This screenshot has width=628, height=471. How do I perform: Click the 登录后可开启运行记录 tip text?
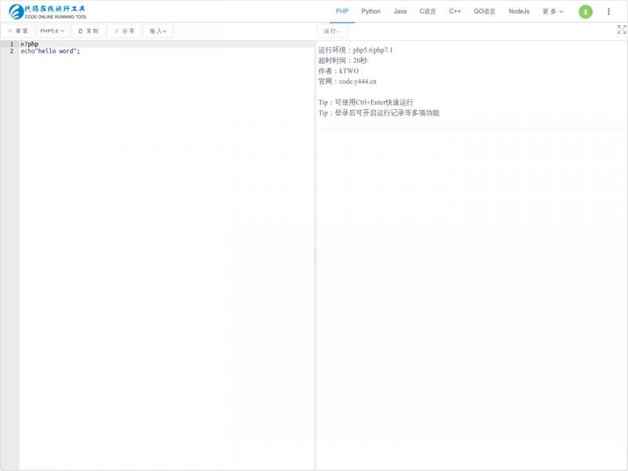click(379, 113)
